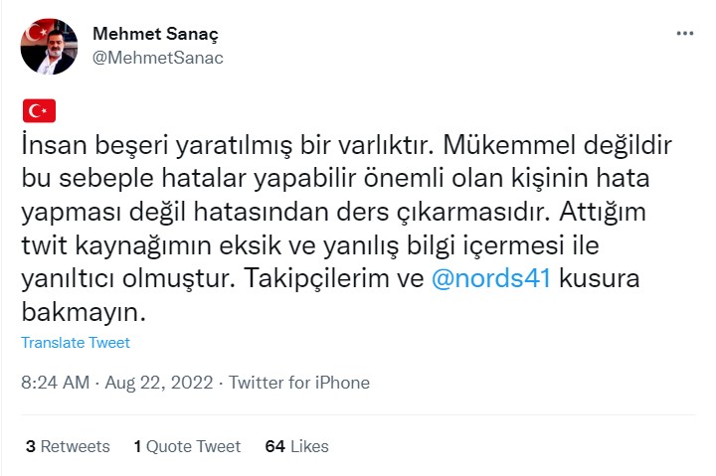716x476 pixels.
Task: Show the 64 Likes list
Action: [296, 446]
